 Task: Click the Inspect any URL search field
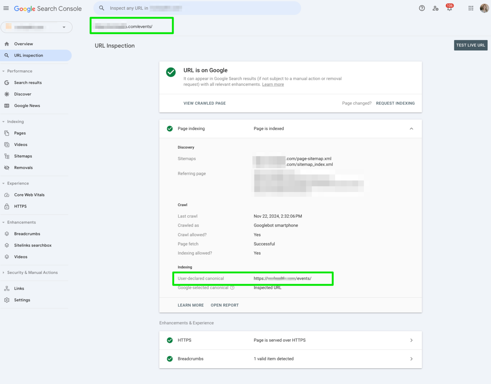pos(197,8)
